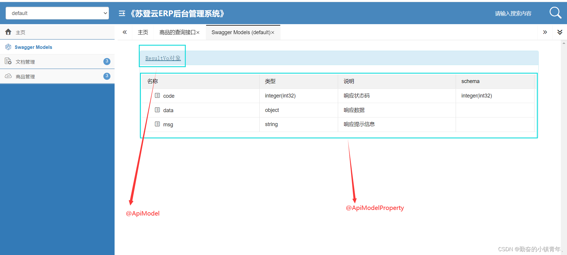Close the Swagger Models (default) tab

[x=273, y=33]
